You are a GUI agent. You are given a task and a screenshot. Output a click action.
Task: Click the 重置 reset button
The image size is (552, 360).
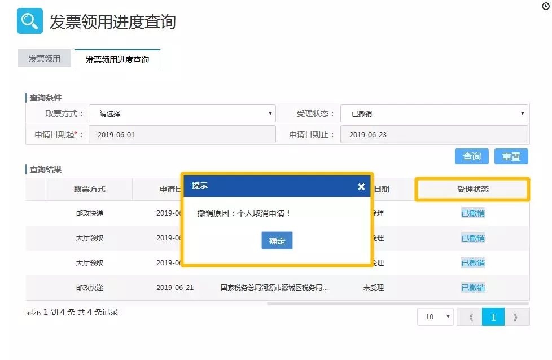[x=511, y=156]
